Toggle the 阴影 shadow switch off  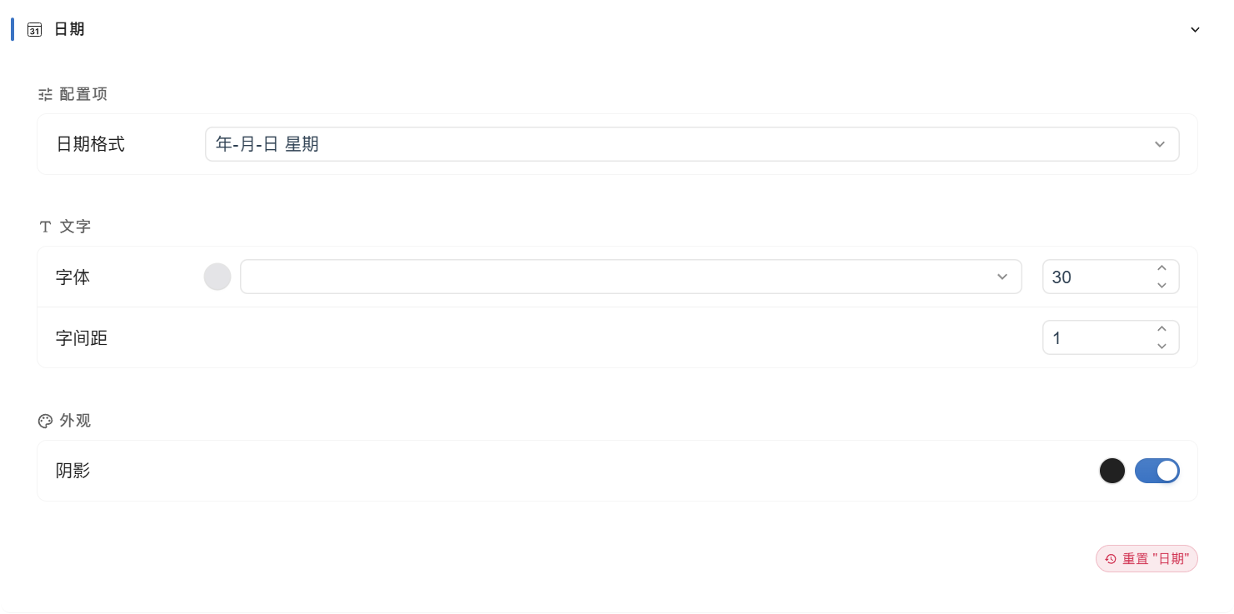click(1157, 471)
